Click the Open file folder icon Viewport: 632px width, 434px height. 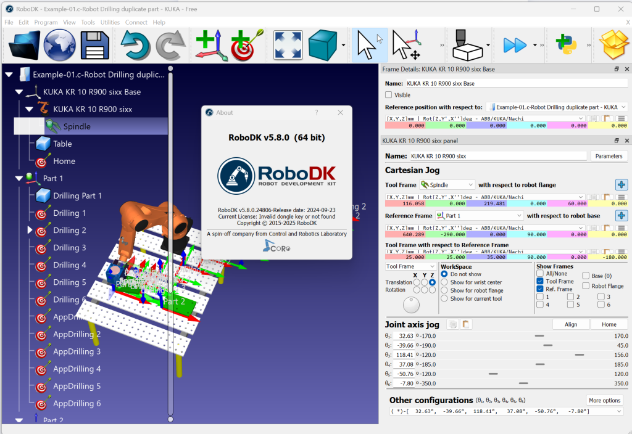[24, 45]
